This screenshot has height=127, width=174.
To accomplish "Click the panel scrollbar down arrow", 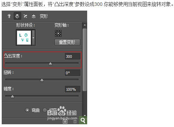I will coord(85,115).
